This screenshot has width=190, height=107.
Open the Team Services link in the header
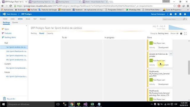point(12,14)
